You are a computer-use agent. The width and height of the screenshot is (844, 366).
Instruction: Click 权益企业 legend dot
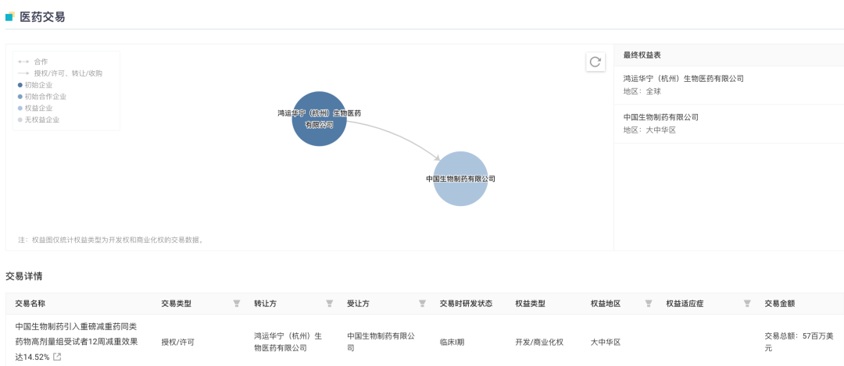pos(20,108)
